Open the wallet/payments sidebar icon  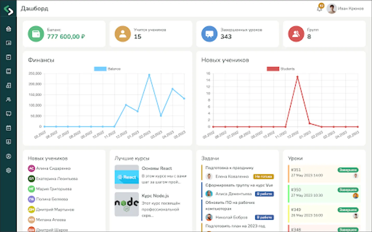pyautogui.click(x=9, y=43)
